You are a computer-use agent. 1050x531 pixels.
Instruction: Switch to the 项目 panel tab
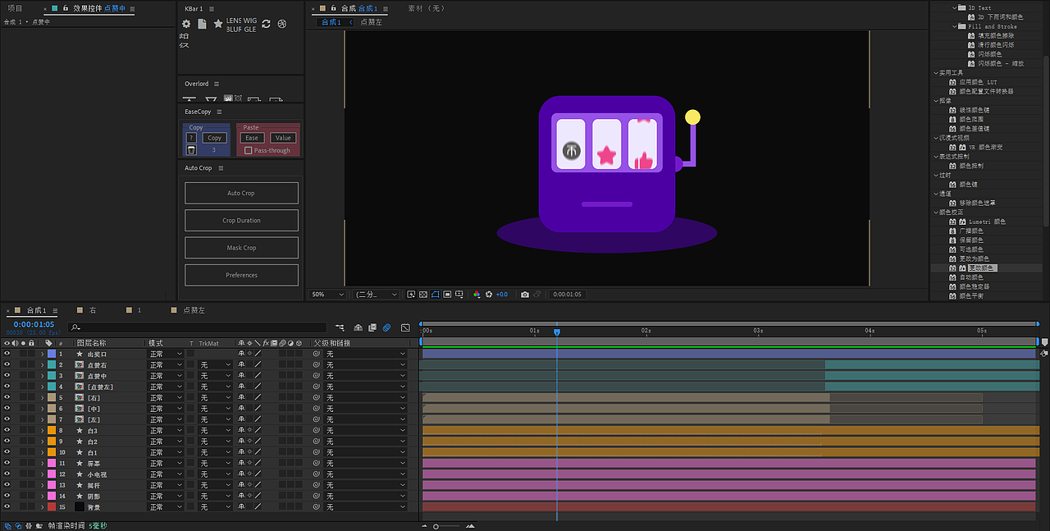[x=15, y=8]
